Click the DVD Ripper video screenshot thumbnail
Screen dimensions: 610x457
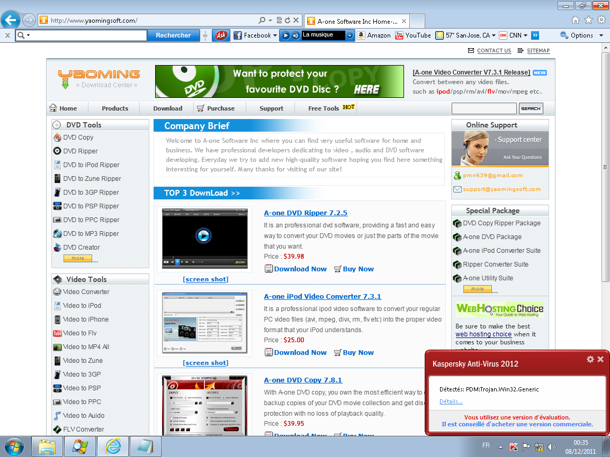204,237
